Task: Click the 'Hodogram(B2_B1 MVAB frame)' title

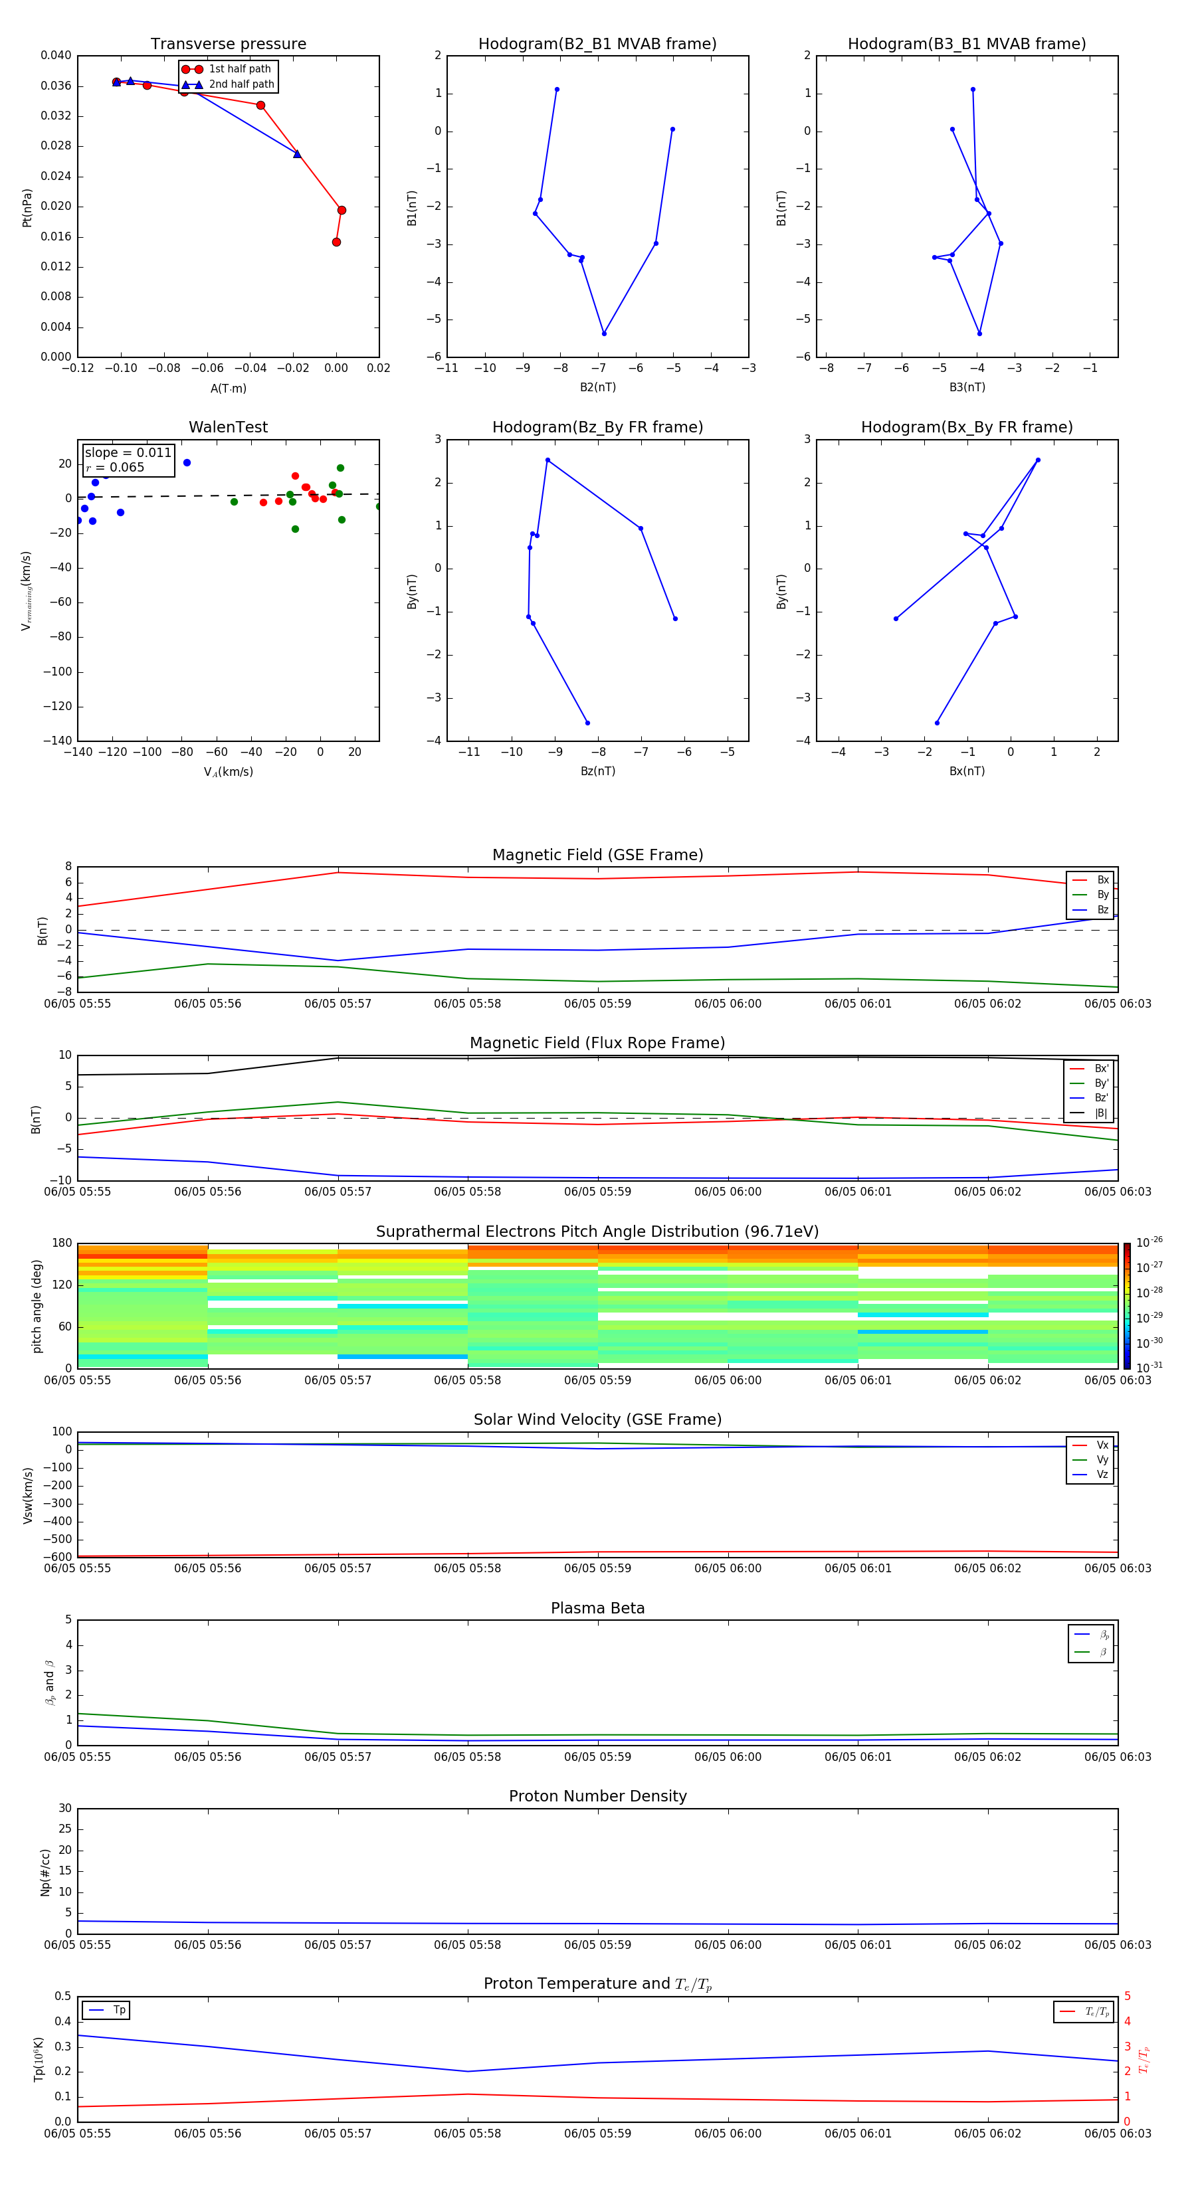Action: 597,45
